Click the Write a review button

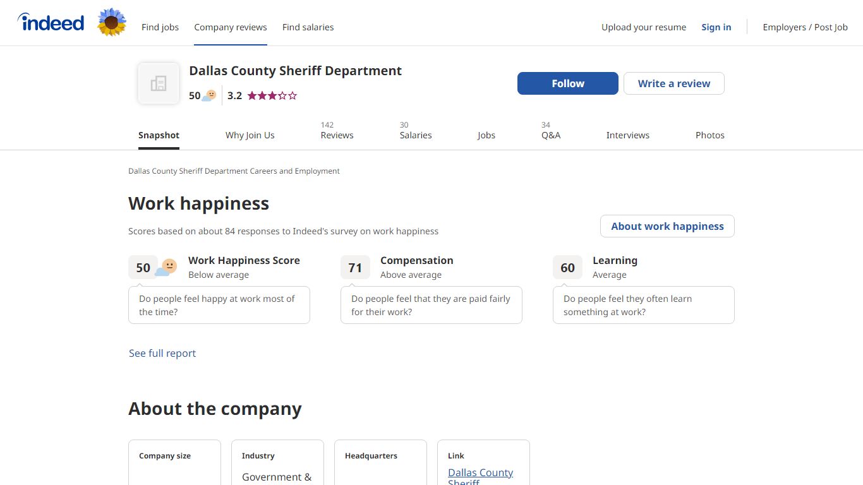click(674, 83)
